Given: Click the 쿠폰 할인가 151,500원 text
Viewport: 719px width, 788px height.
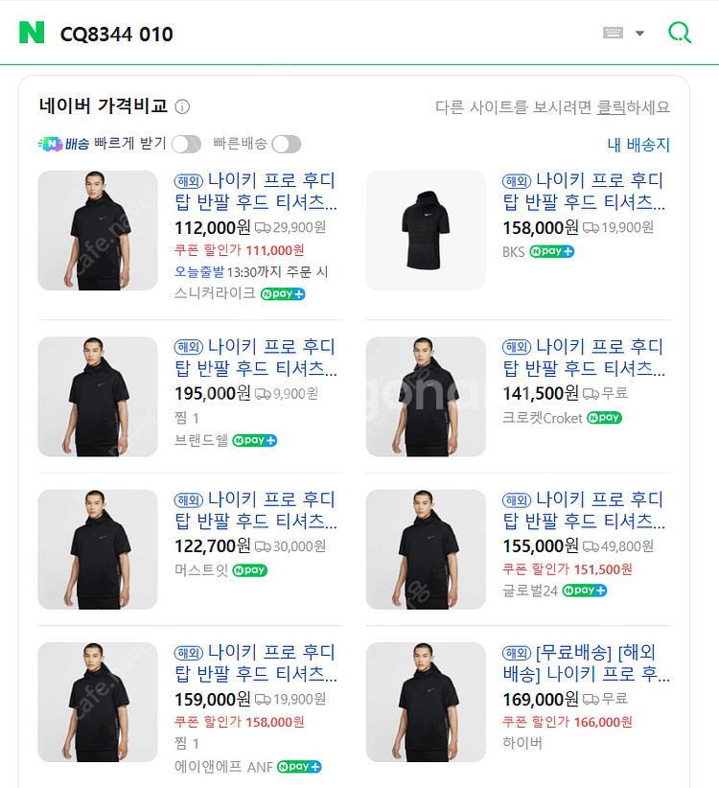Looking at the screenshot, I should pos(568,569).
